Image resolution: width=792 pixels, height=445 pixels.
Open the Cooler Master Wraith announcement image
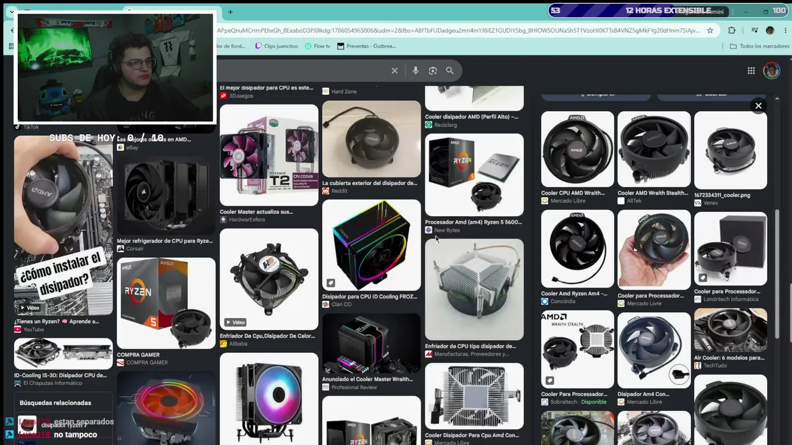point(371,344)
